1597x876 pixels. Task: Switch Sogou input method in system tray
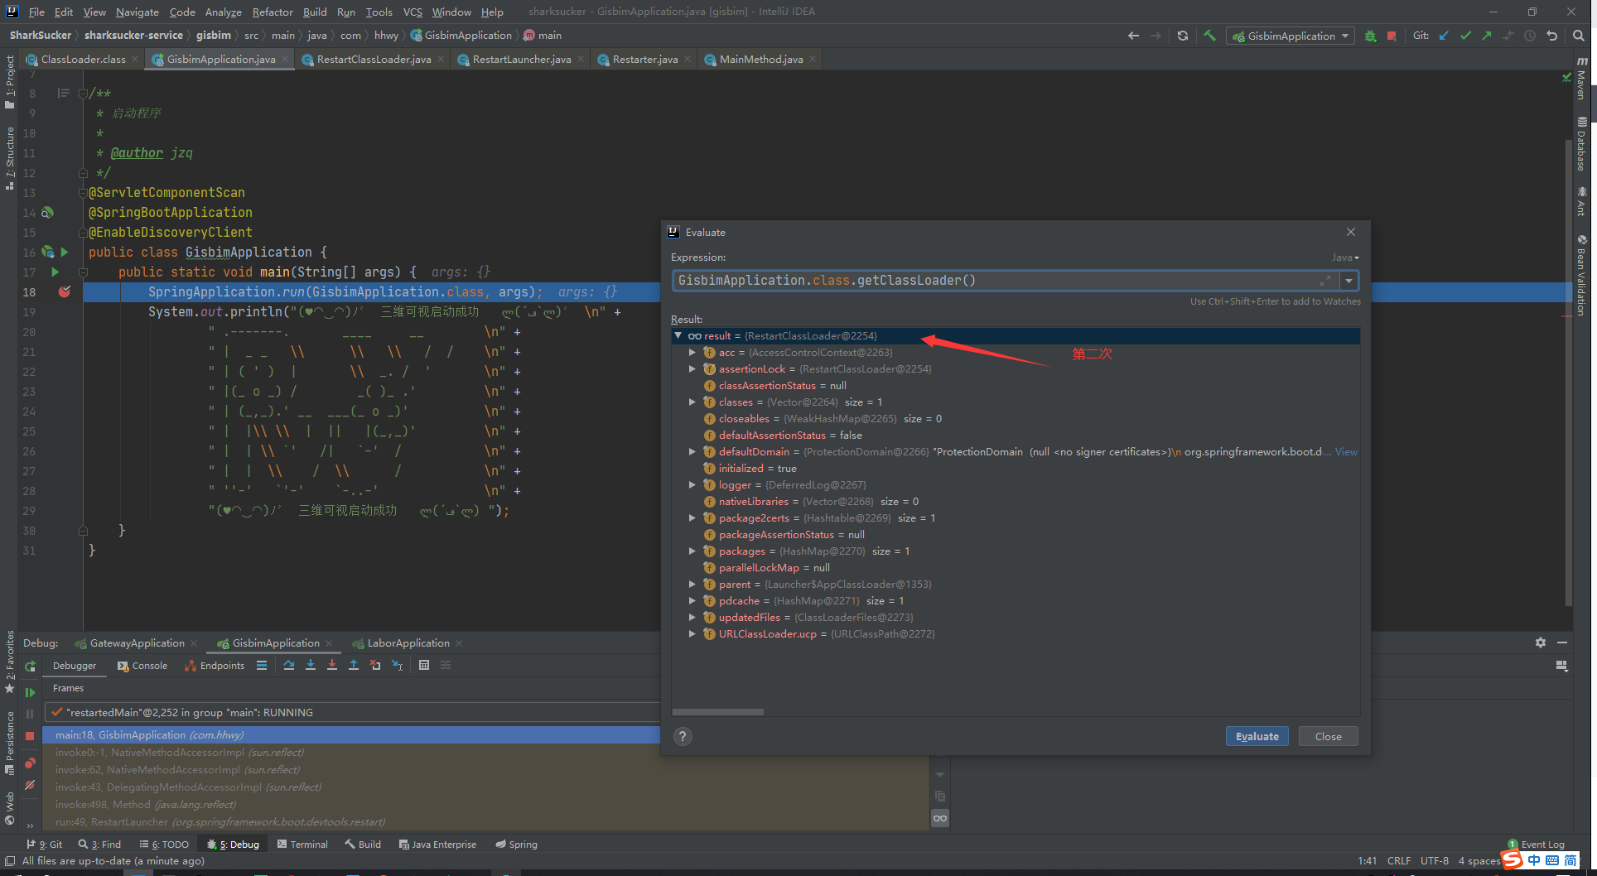[1513, 860]
